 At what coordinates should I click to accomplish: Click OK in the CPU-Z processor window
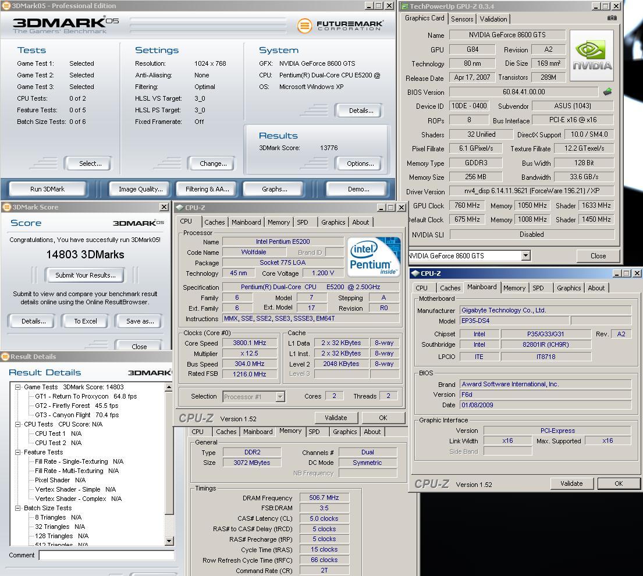(x=383, y=418)
